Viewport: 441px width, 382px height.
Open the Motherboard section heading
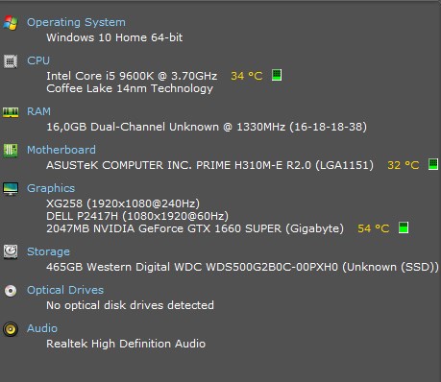pyautogui.click(x=61, y=150)
